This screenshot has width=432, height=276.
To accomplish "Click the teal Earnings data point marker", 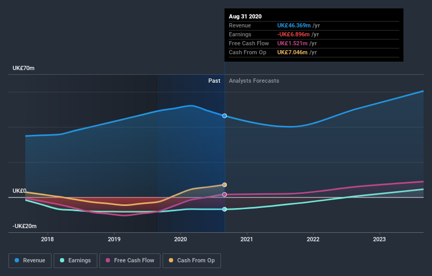I will coord(225,209).
